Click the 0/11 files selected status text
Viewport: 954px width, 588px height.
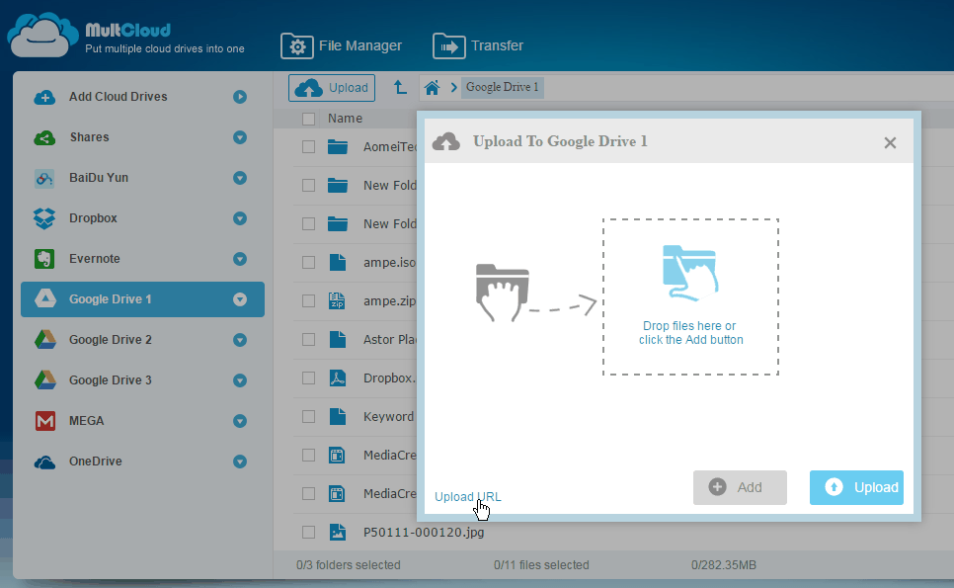541,565
